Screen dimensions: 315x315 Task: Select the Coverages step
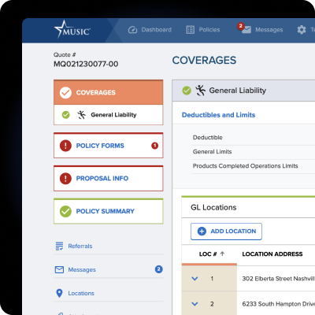click(109, 92)
